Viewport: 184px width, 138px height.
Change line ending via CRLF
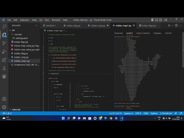point(146,113)
